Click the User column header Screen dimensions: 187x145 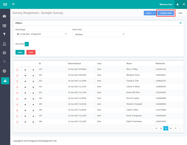point(99,64)
